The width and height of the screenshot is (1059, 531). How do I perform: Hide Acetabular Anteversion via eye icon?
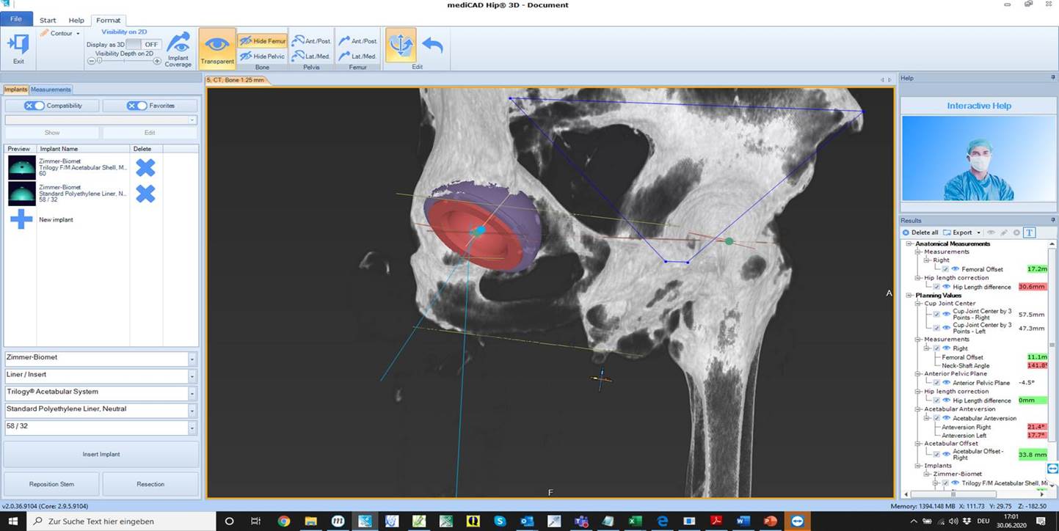point(947,418)
